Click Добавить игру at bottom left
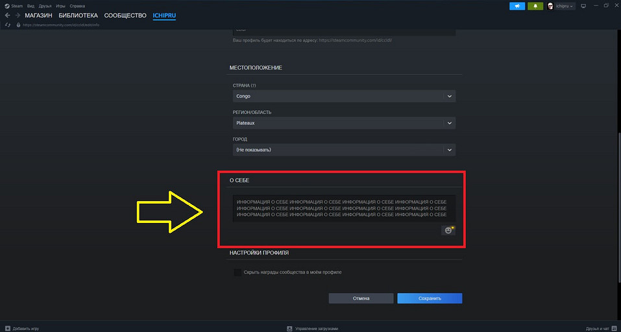 pos(25,329)
